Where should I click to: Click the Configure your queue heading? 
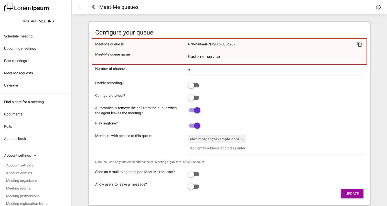(x=124, y=32)
